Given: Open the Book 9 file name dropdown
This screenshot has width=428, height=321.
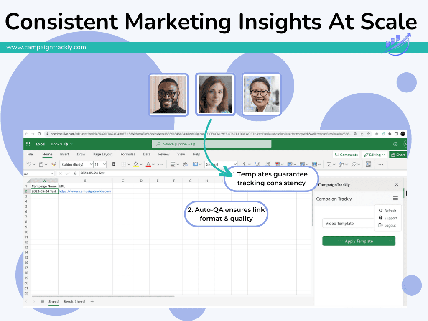Looking at the screenshot, I should click(x=71, y=144).
